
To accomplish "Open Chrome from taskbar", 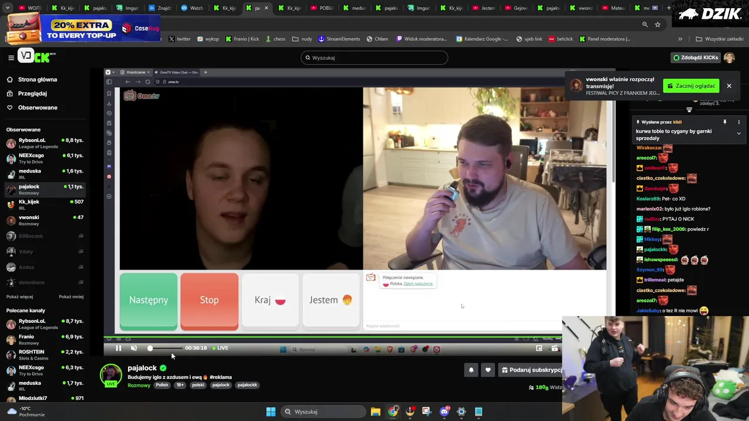I will (x=393, y=412).
